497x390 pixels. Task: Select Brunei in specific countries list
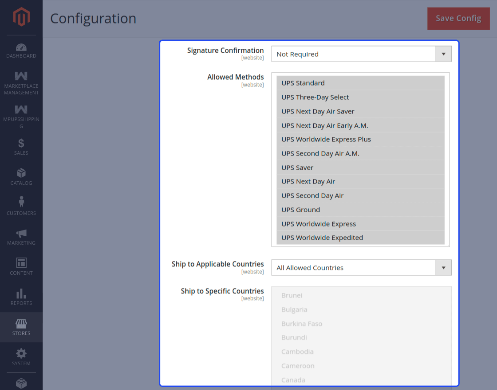pos(361,295)
